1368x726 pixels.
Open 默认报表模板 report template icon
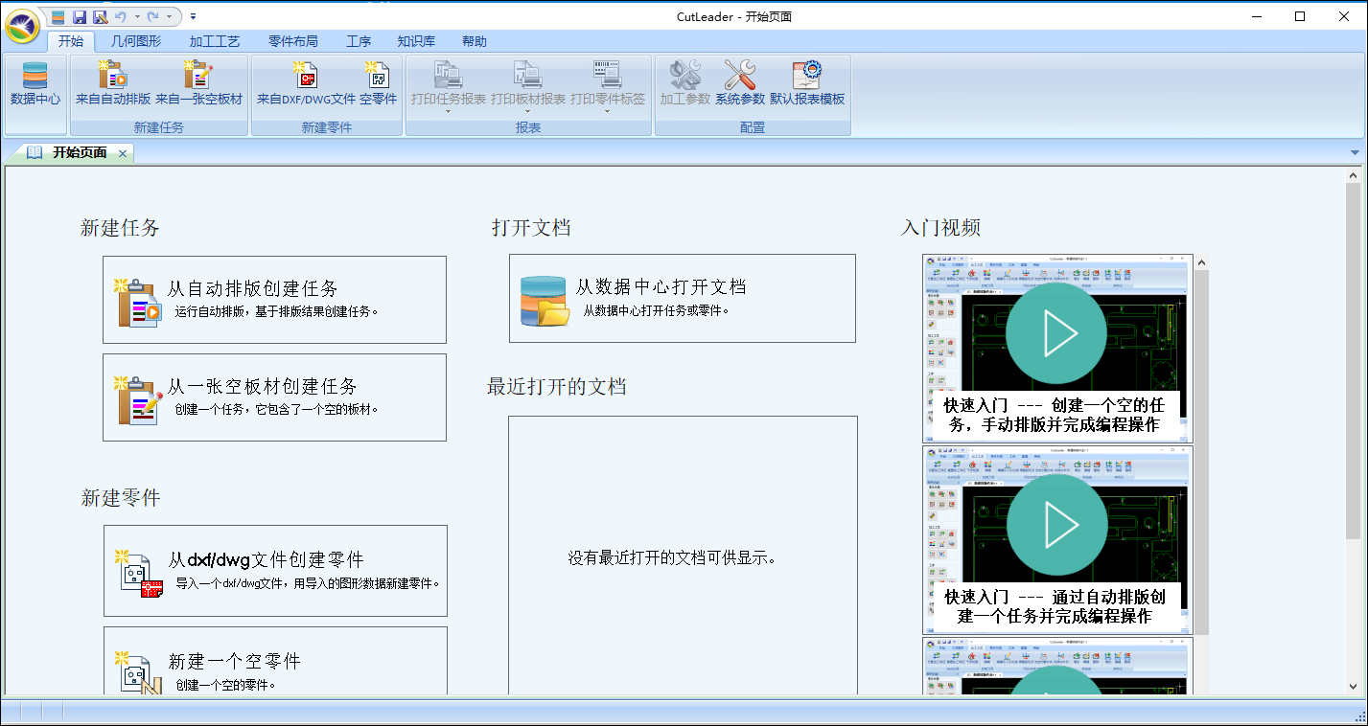[807, 83]
